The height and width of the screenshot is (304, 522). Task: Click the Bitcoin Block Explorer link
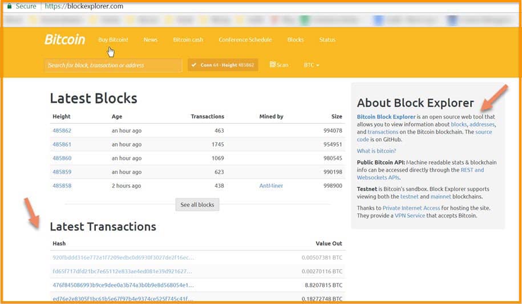click(x=386, y=117)
